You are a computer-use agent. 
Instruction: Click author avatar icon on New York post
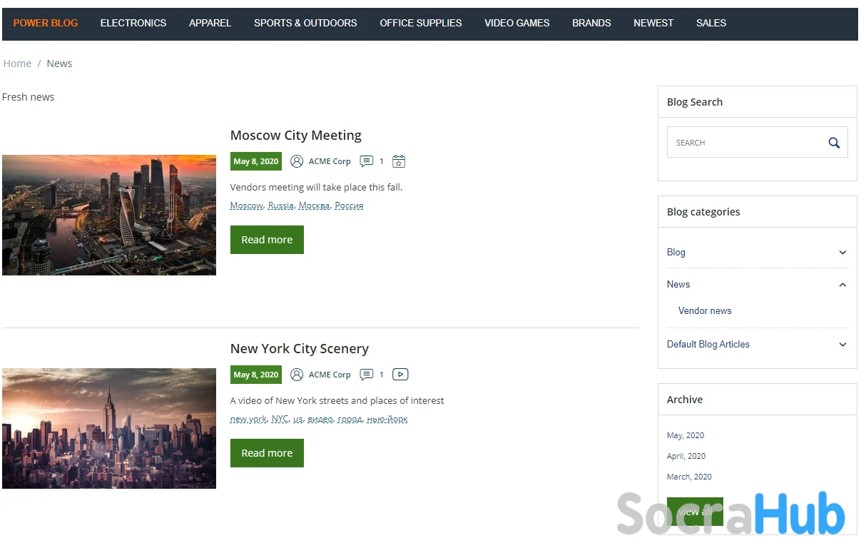(x=297, y=375)
